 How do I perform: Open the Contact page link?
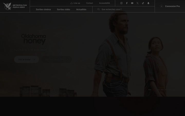90,3
